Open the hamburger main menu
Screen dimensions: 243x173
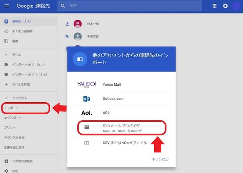point(6,6)
